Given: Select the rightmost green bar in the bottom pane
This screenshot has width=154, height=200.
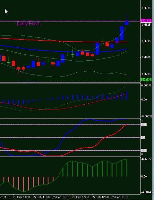Looking at the screenshot, I should tap(127, 168).
